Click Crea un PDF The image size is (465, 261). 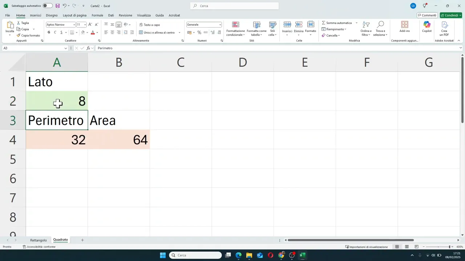point(444,29)
